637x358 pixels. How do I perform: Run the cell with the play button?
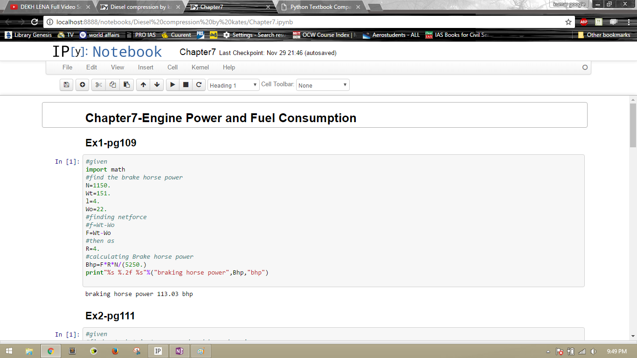point(173,85)
